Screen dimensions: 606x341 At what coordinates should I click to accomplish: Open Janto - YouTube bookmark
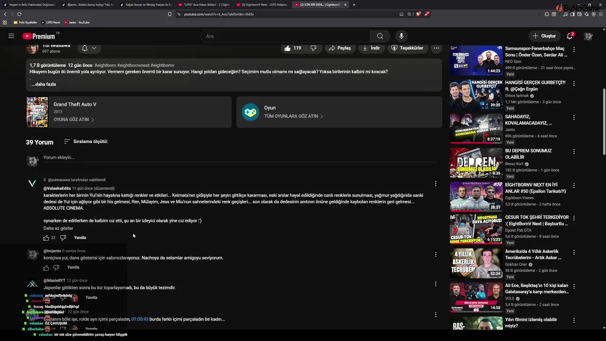tap(77, 22)
